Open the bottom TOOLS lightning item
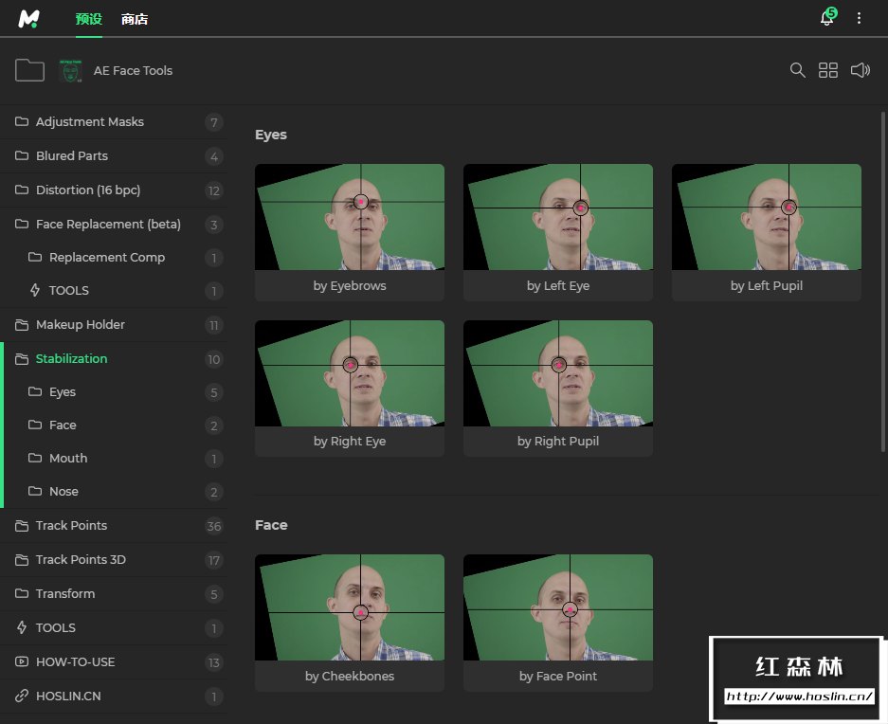This screenshot has height=724, width=888. (114, 627)
